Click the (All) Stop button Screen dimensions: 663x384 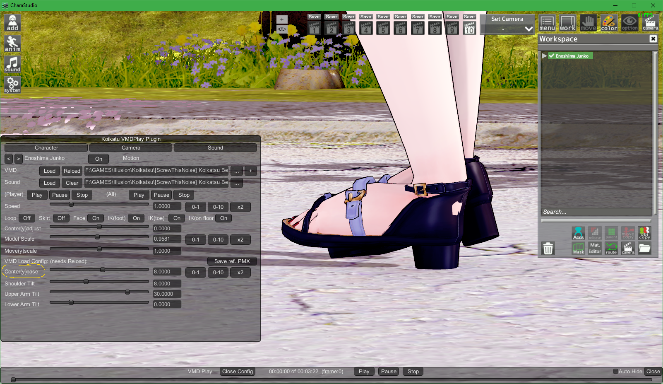184,195
